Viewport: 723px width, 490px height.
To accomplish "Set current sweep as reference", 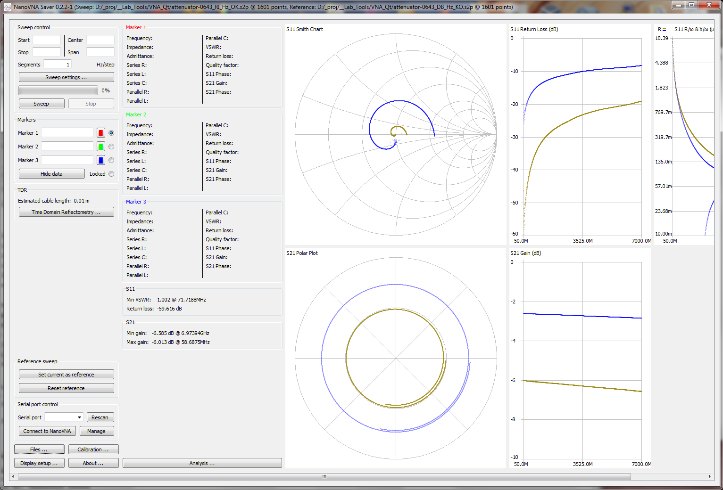I will tap(66, 374).
